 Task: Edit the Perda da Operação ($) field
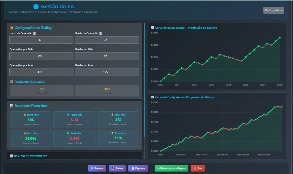coord(107,40)
